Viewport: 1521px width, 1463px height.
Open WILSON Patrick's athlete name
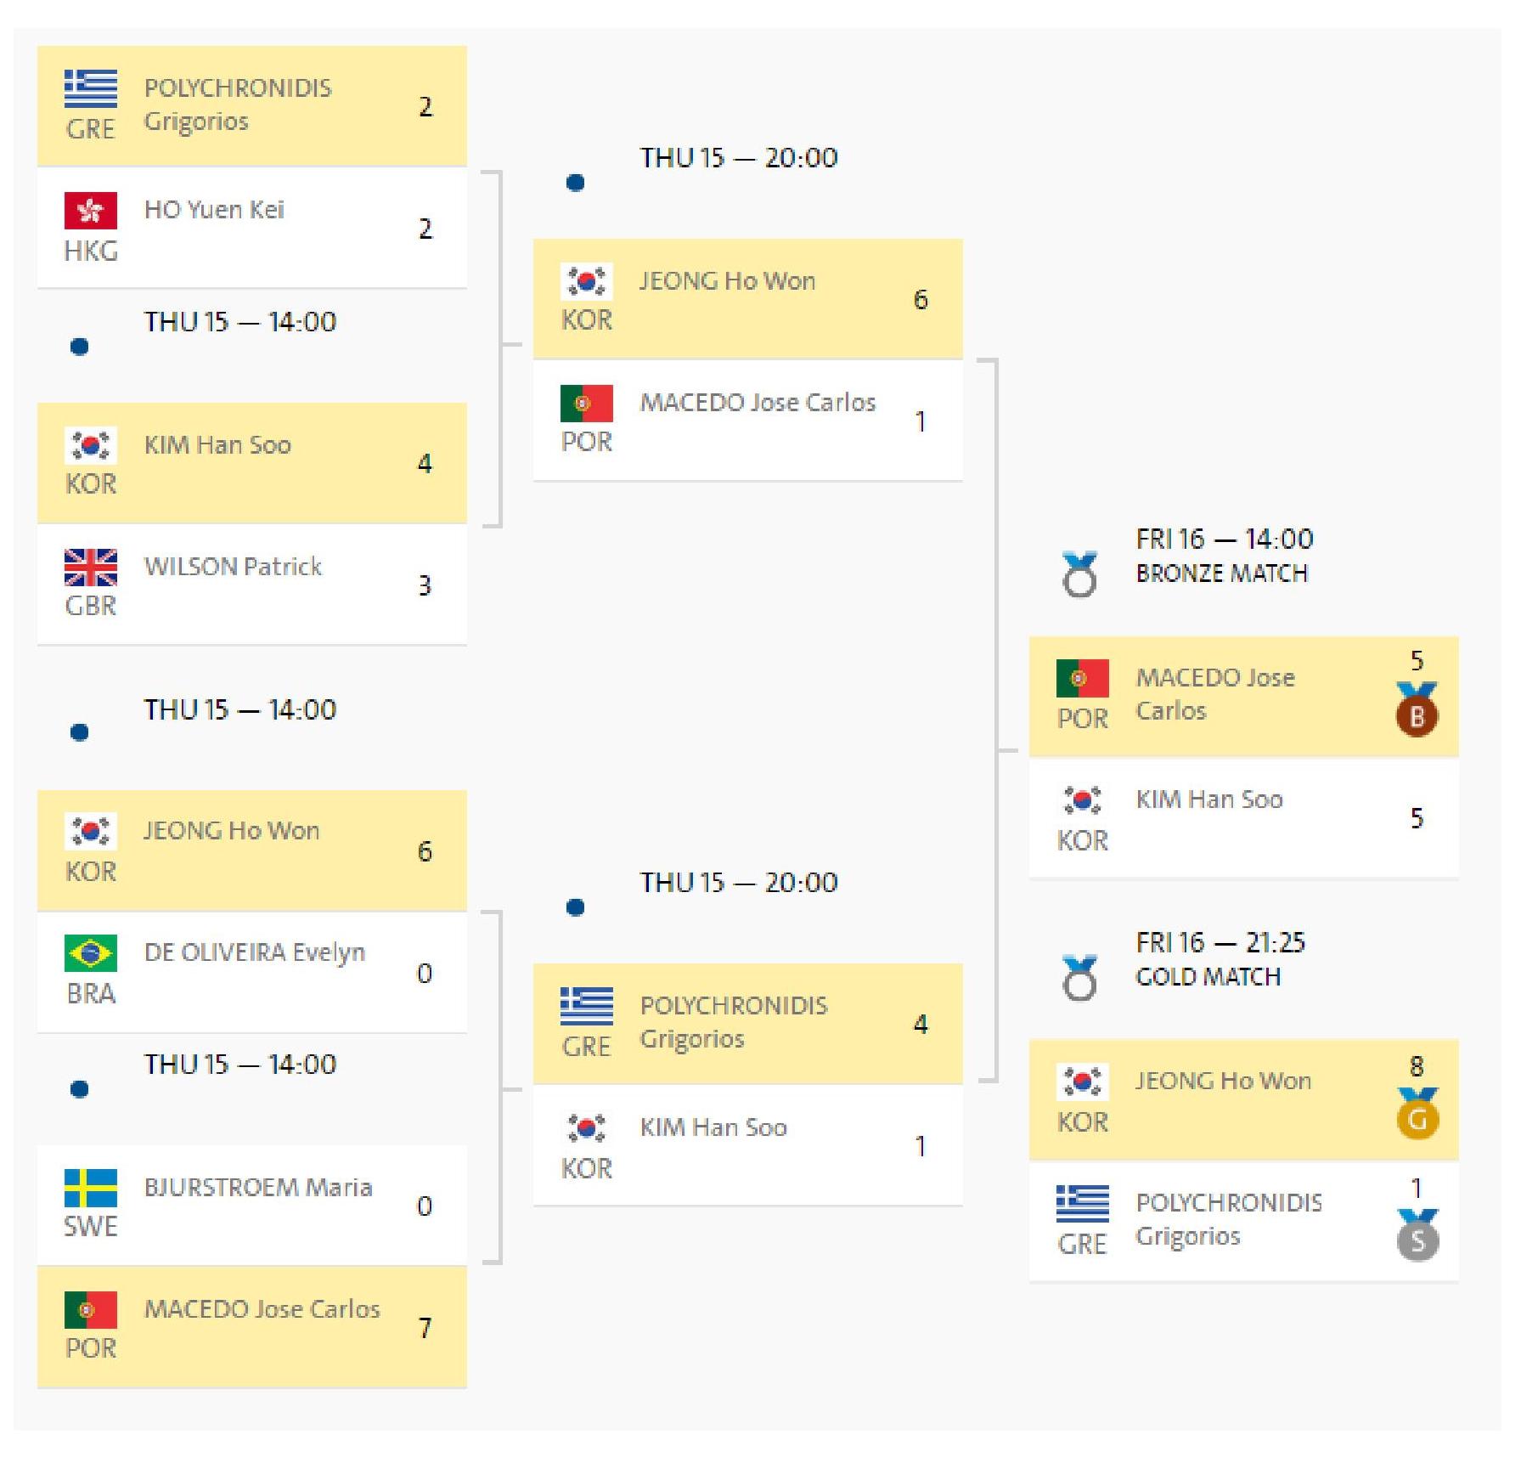tap(233, 567)
